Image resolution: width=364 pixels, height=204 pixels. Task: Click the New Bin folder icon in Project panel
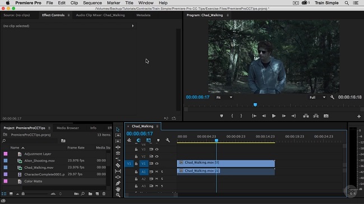(x=90, y=193)
